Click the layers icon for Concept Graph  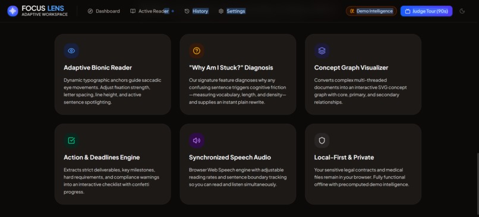coord(322,51)
